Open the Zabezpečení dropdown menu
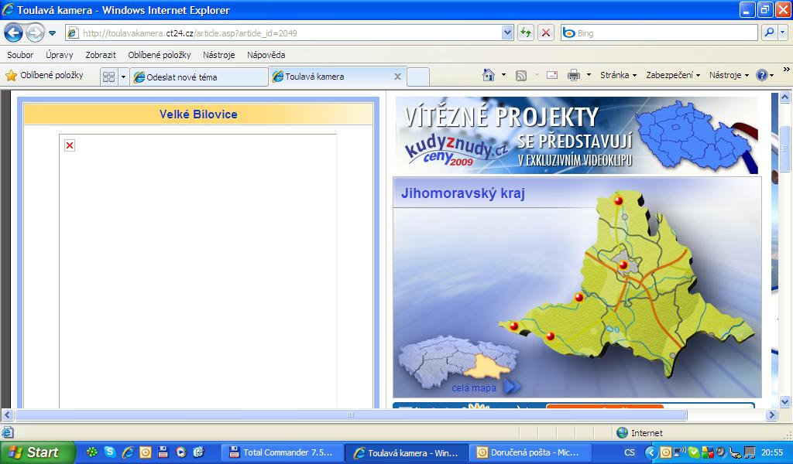Screen dimensions: 793x464 (x=673, y=75)
